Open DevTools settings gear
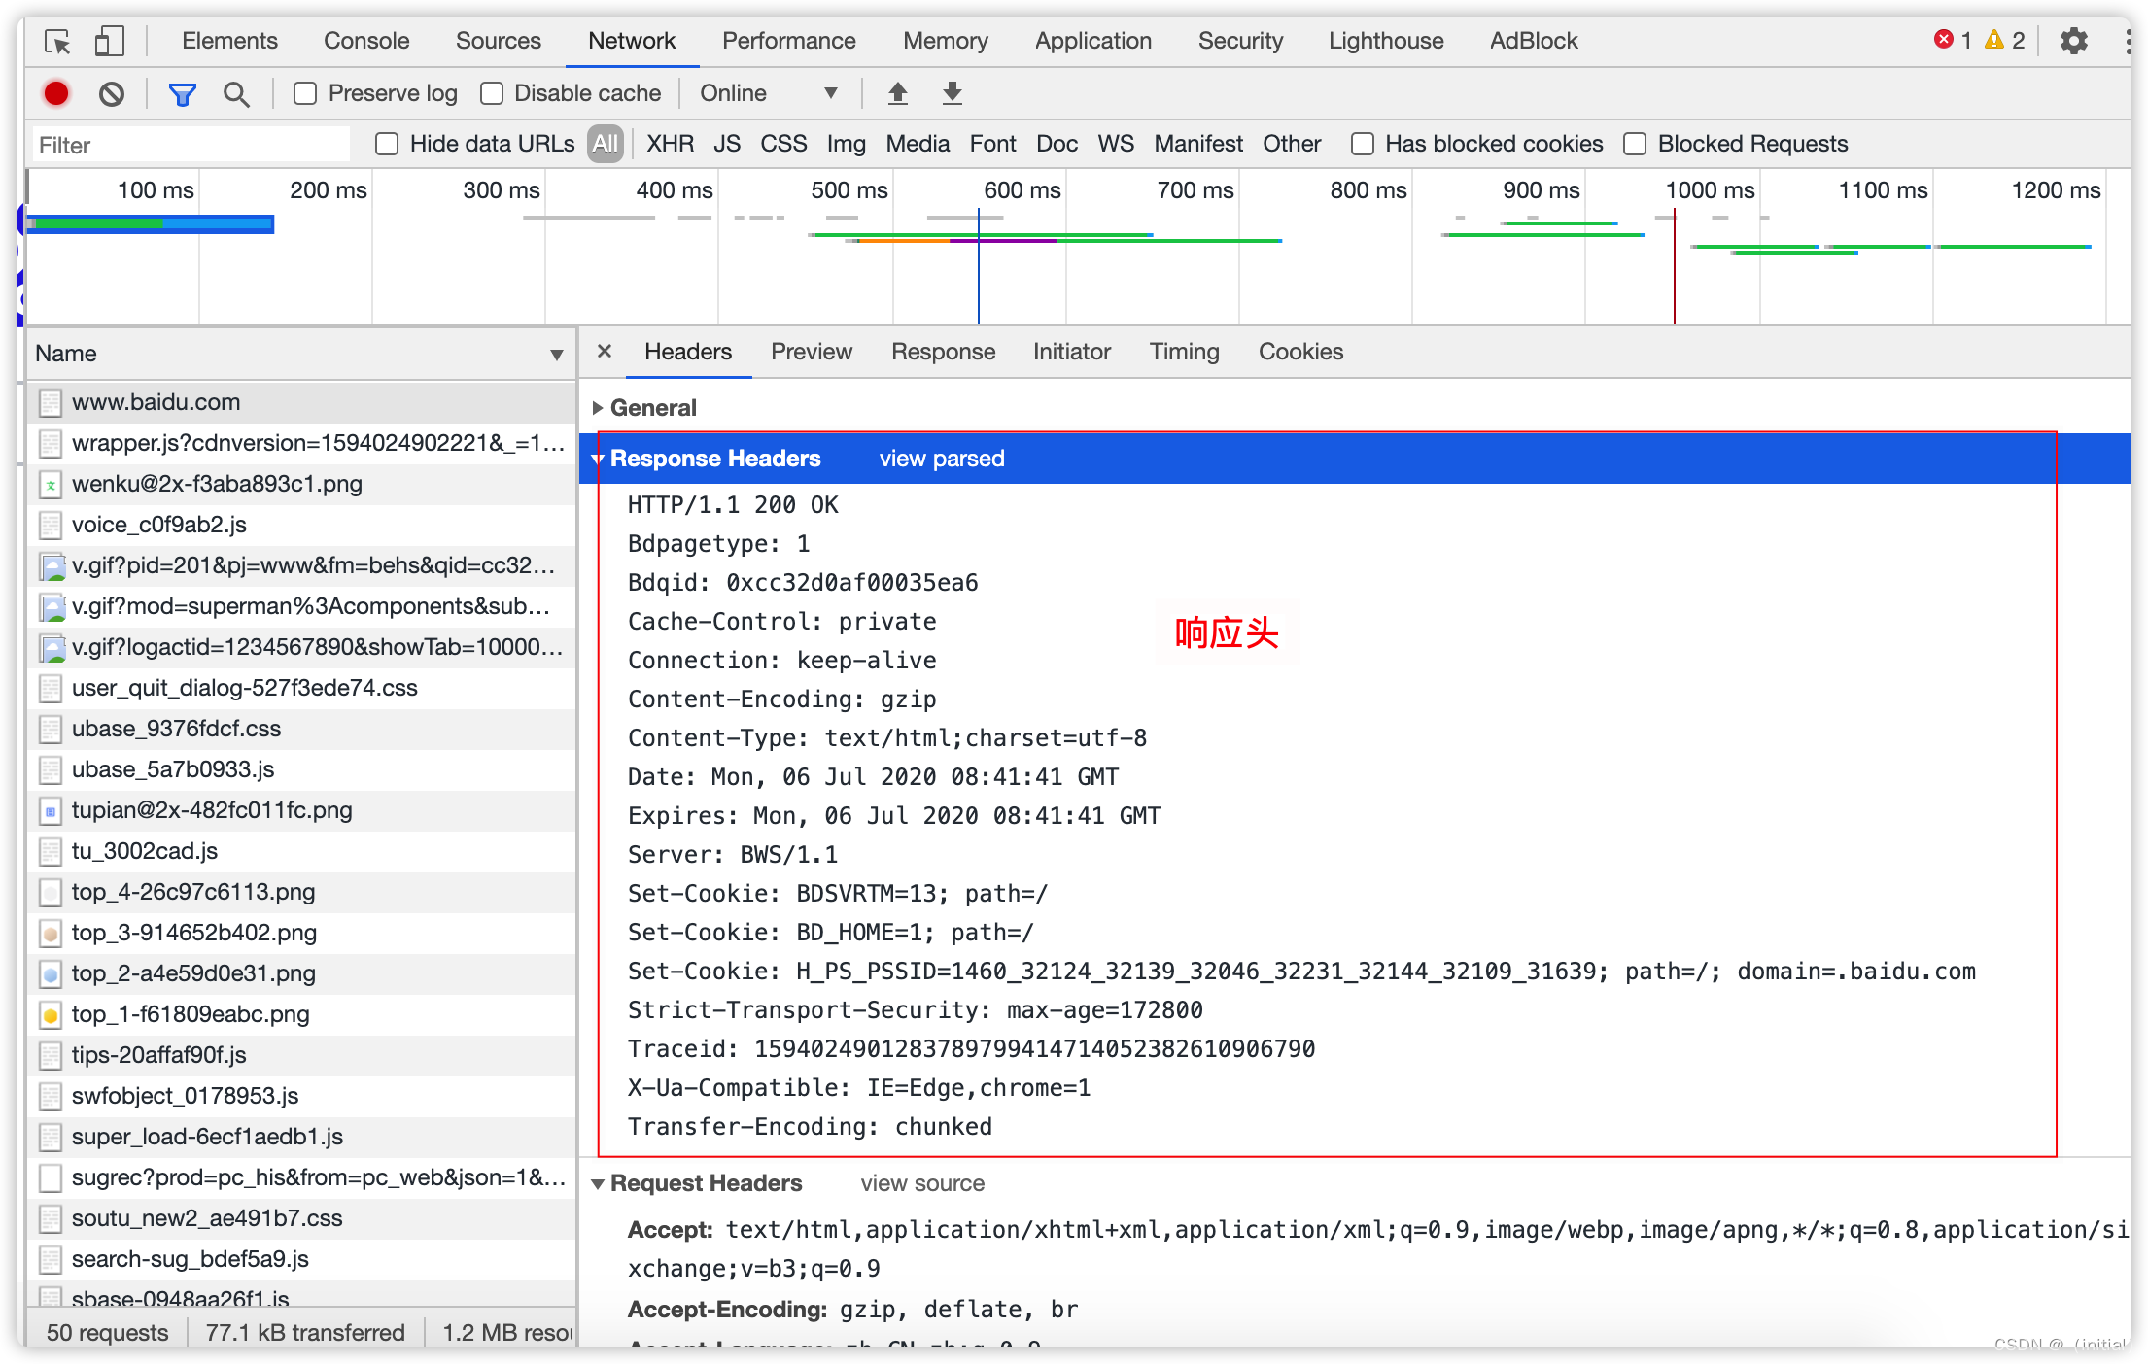This screenshot has width=2148, height=1364. (x=2073, y=41)
